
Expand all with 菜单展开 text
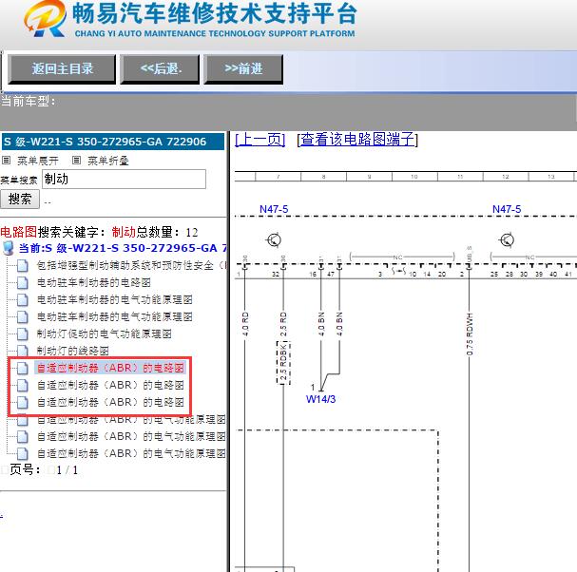37,161
